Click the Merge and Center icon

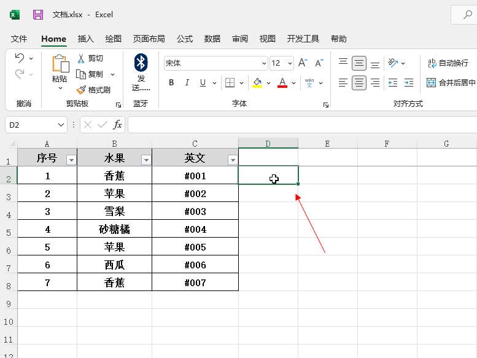coord(431,82)
